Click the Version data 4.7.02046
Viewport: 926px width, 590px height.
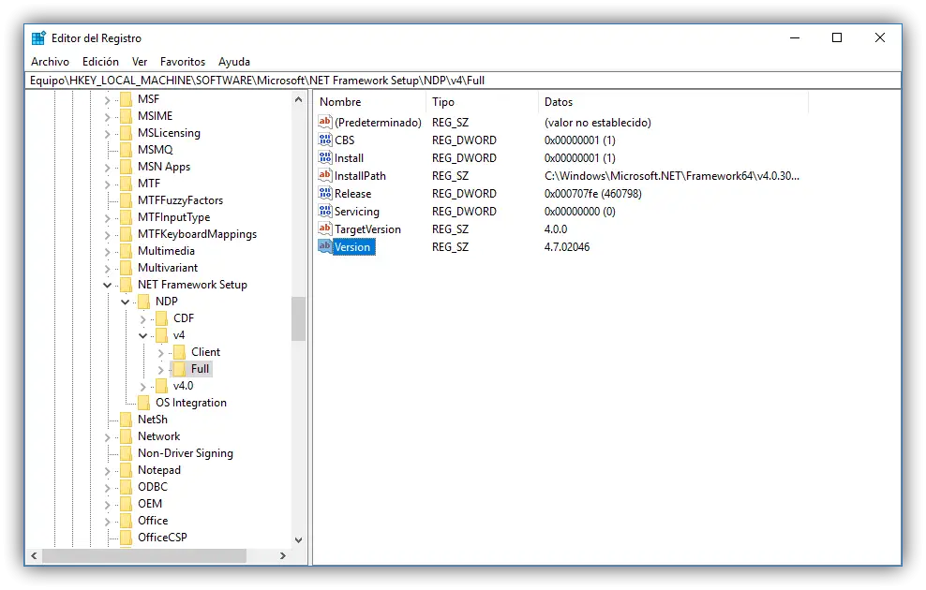coord(567,246)
